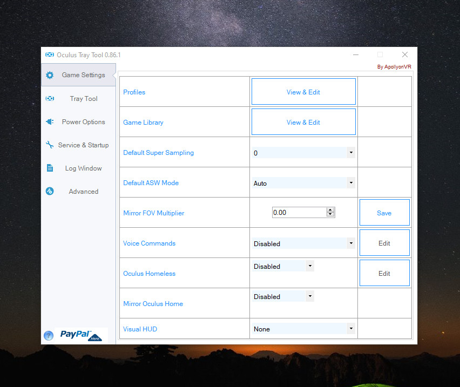
Task: Open the Game Settings tab
Action: [x=79, y=75]
